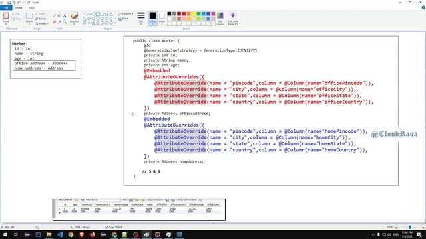Open Visual Studio Code from the taskbar
426x239 pixels.
(x=60, y=234)
